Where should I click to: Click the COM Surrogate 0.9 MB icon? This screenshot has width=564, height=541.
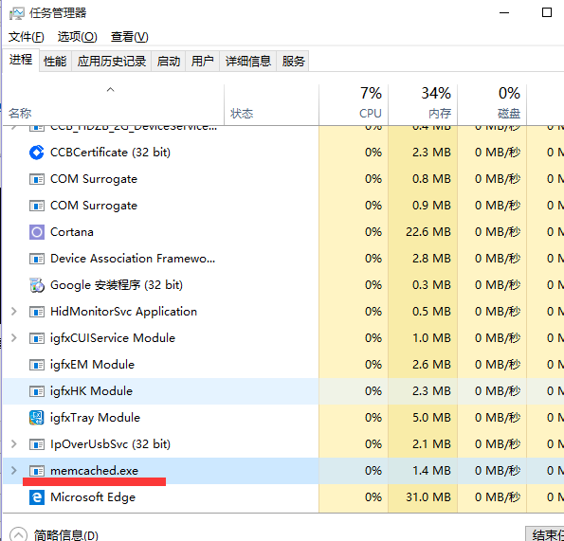(37, 206)
